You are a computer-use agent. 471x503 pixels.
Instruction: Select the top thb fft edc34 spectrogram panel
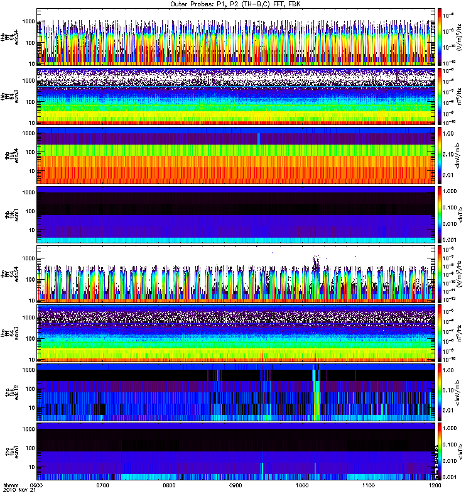click(x=235, y=38)
